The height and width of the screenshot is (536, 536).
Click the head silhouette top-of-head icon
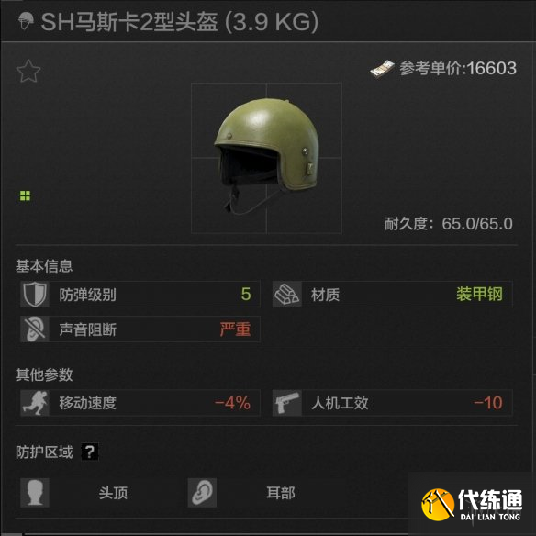tap(35, 493)
